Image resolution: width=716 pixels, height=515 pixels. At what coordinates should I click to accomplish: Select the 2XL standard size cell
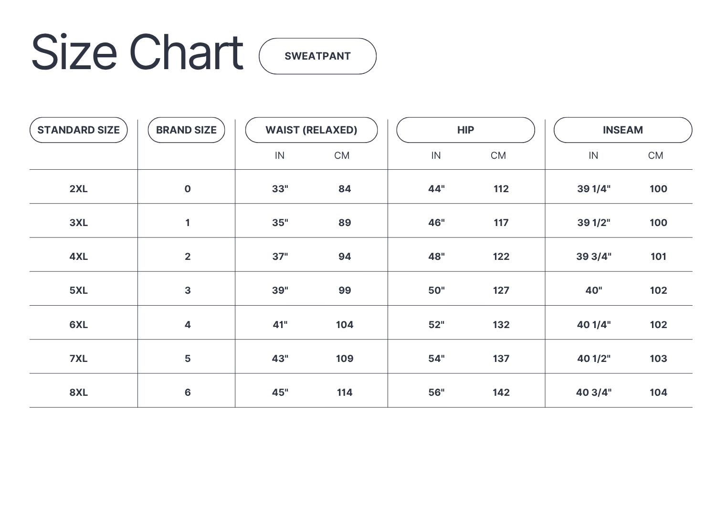tap(79, 189)
